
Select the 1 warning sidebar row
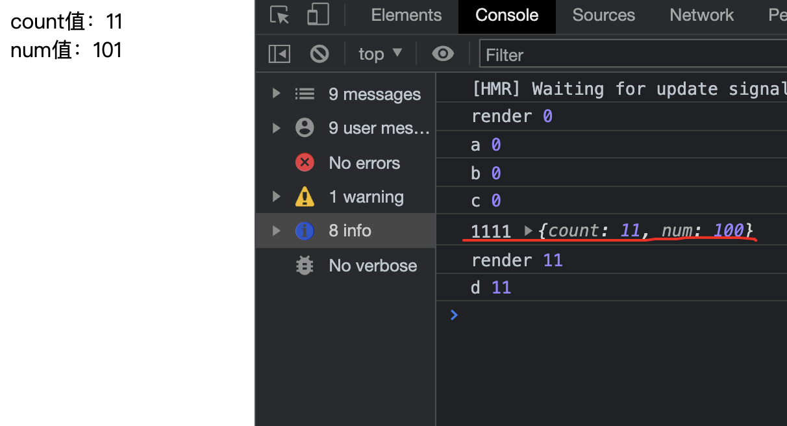click(x=345, y=196)
